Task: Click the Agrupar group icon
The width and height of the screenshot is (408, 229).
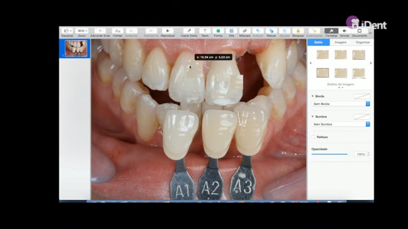Action: [x=284, y=31]
